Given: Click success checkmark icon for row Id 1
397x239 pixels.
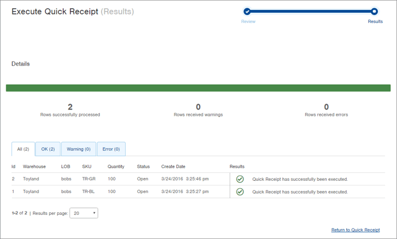Looking at the screenshot, I should click(240, 192).
